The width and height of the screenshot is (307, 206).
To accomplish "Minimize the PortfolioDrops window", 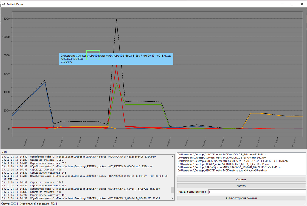I will pyautogui.click(x=283, y=4).
